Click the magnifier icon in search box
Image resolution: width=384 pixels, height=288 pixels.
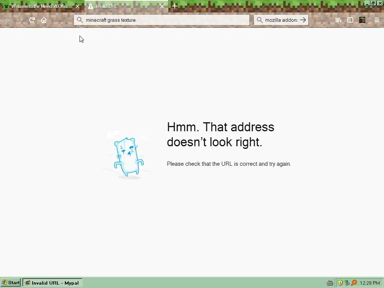pyautogui.click(x=260, y=20)
